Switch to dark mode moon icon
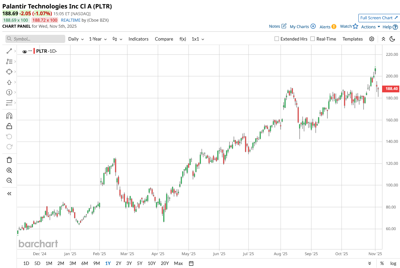 (392, 39)
